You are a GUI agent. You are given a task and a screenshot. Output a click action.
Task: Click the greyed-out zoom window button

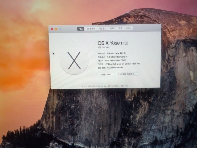(60, 29)
